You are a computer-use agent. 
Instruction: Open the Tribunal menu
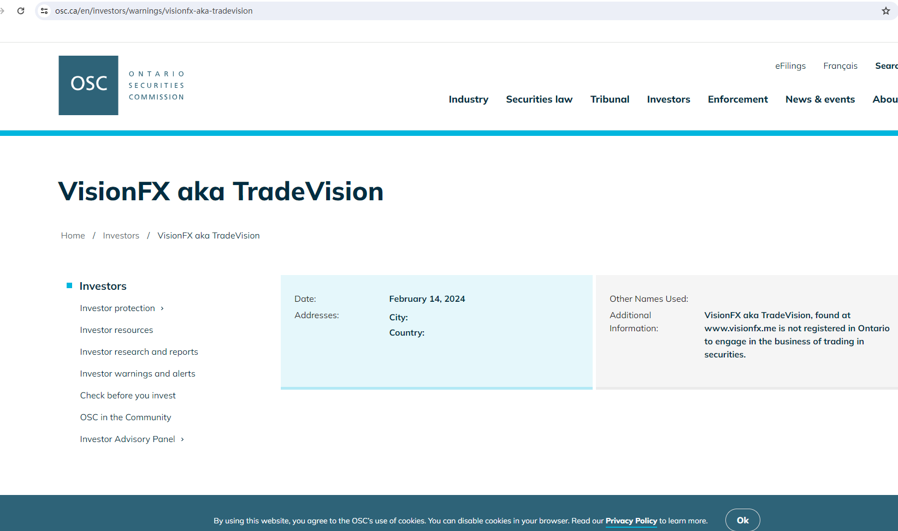[x=610, y=99]
